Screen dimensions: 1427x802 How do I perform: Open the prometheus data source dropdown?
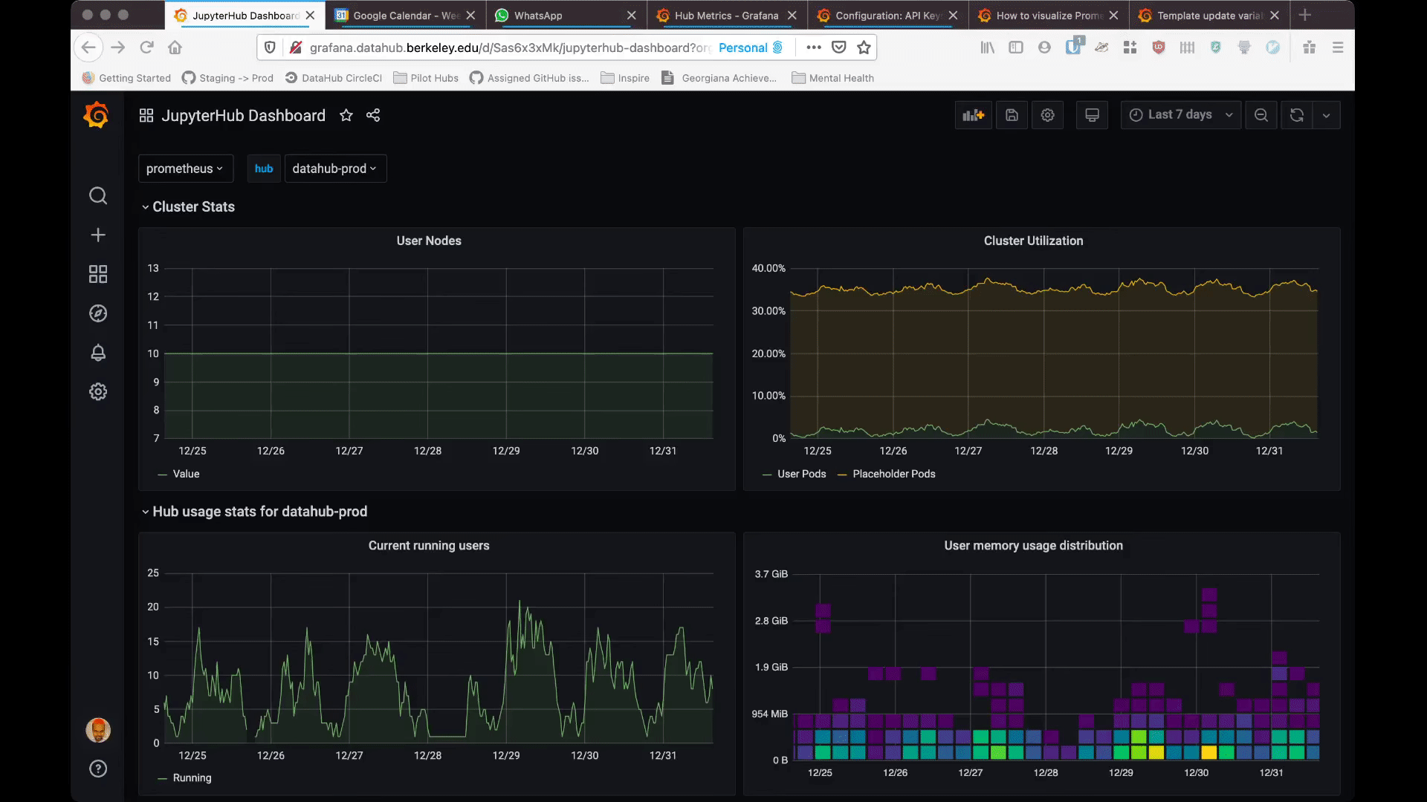pos(184,169)
